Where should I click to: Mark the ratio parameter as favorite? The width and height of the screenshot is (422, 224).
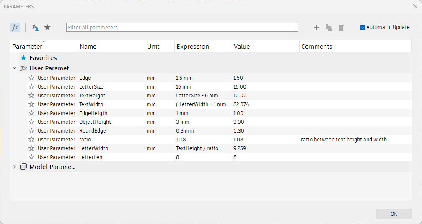click(x=31, y=139)
